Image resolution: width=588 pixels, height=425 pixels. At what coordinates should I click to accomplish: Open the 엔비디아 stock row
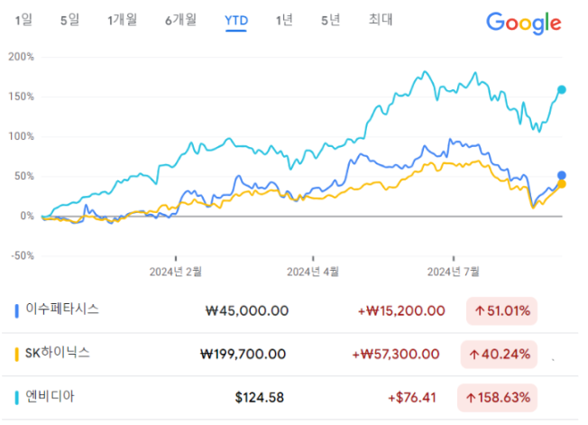pos(289,398)
